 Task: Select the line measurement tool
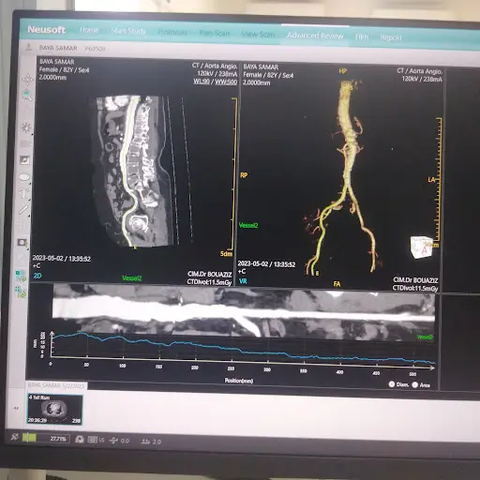(x=23, y=209)
